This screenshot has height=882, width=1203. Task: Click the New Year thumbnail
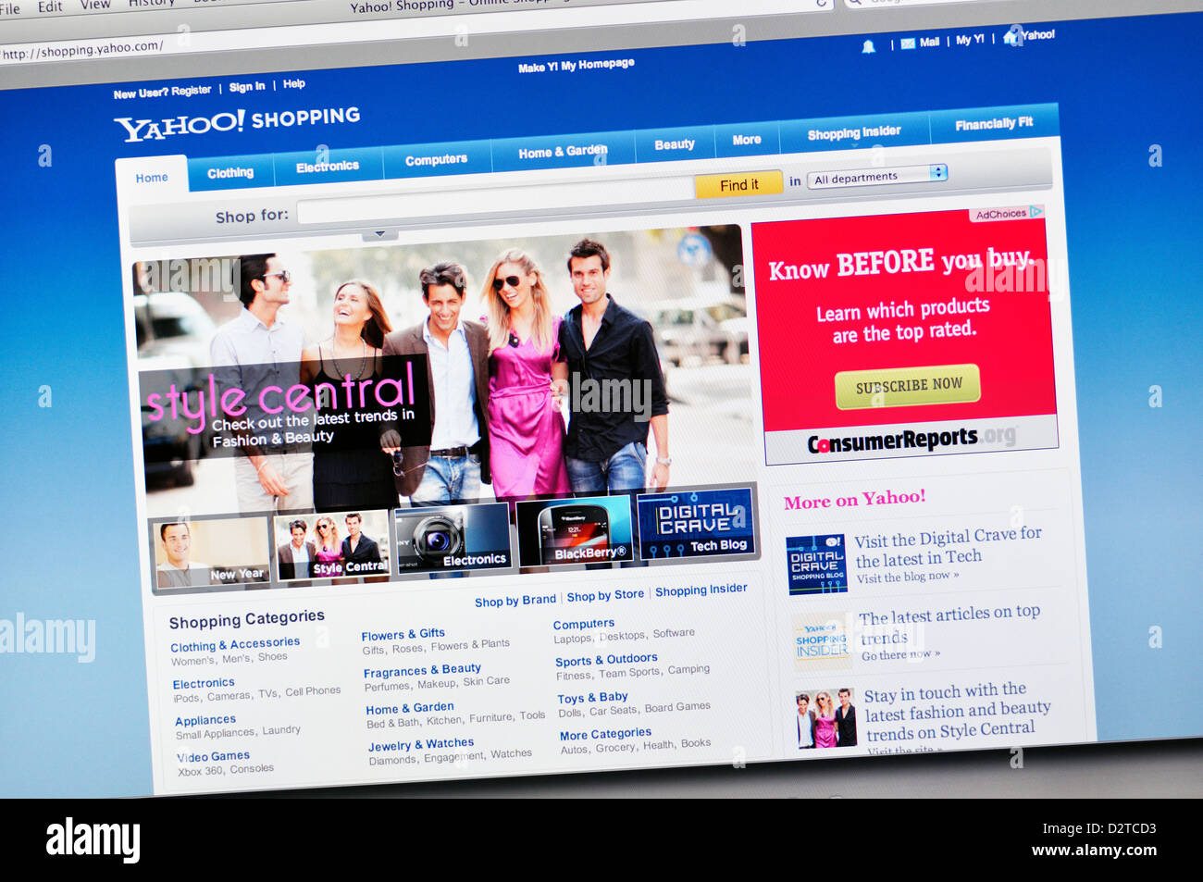[210, 553]
